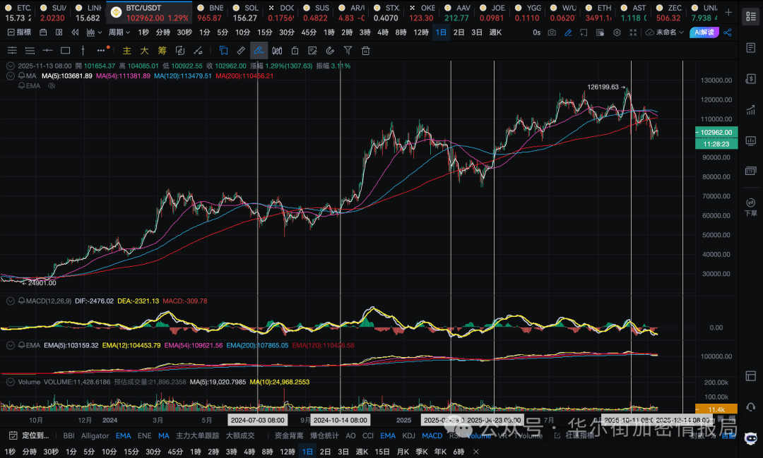Click the rewind replay icon

click(x=75, y=32)
